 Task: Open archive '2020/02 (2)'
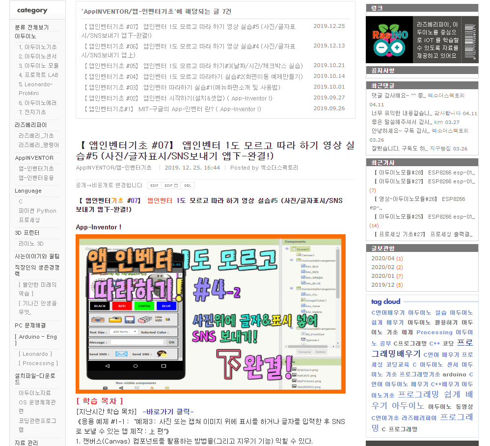coord(387,267)
